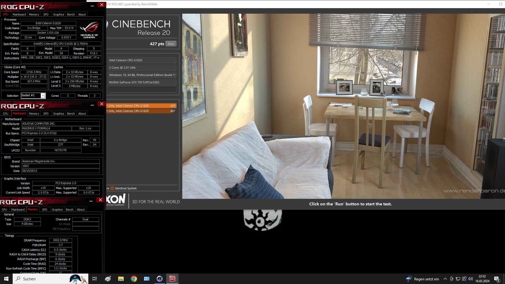Minimize the bottom CPU-Z Memory window
The height and width of the screenshot is (284, 505).
pyautogui.click(x=91, y=201)
